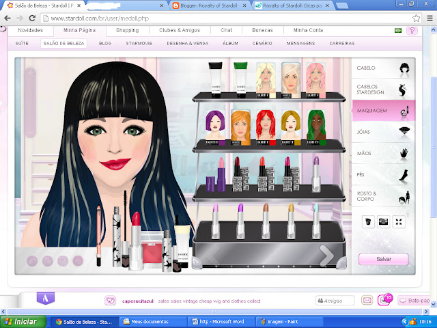Screen dimensions: 437x328
Task: Pick the green-cap cream tube on top shelf
Action: (x=240, y=80)
